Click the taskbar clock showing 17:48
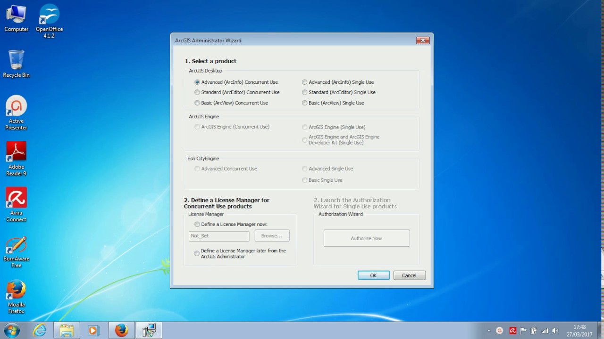Viewport: 604px width, 339px height. pyautogui.click(x=579, y=331)
